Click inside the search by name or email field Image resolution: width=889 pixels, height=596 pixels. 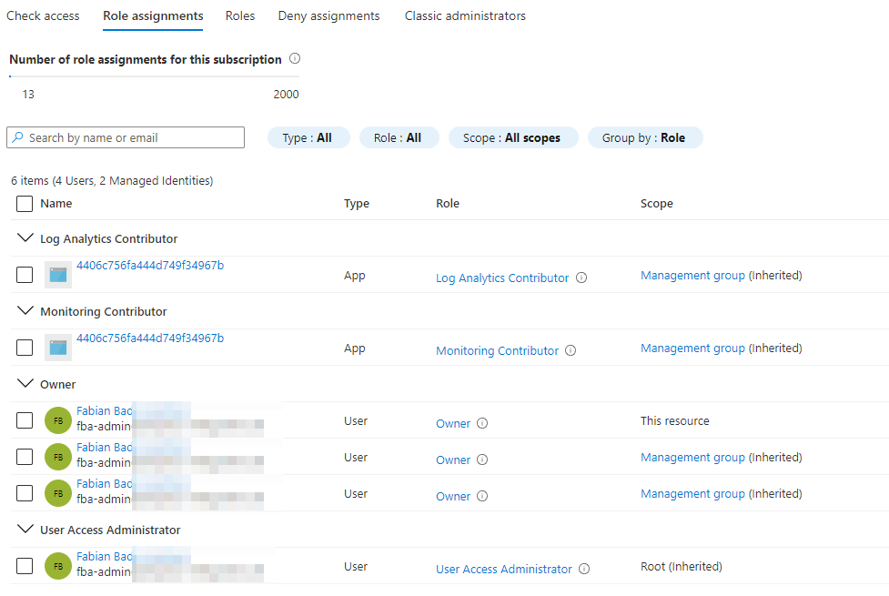coord(136,136)
